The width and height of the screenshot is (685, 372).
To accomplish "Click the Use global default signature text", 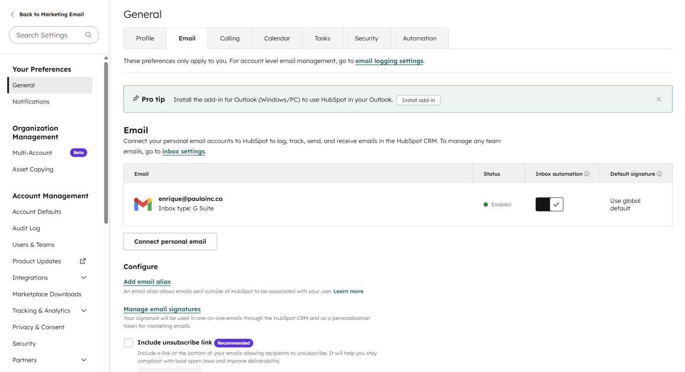I will pos(625,205).
